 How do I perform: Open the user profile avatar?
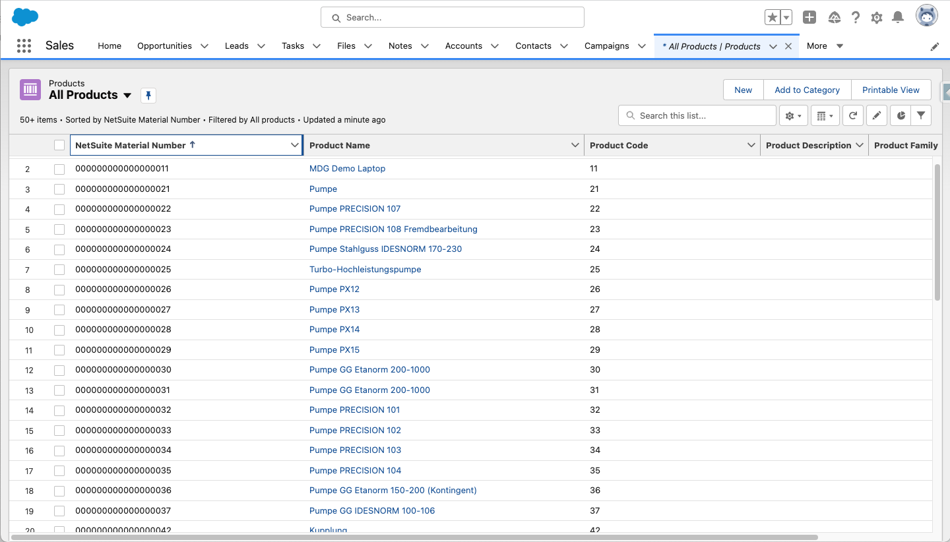[x=927, y=16]
